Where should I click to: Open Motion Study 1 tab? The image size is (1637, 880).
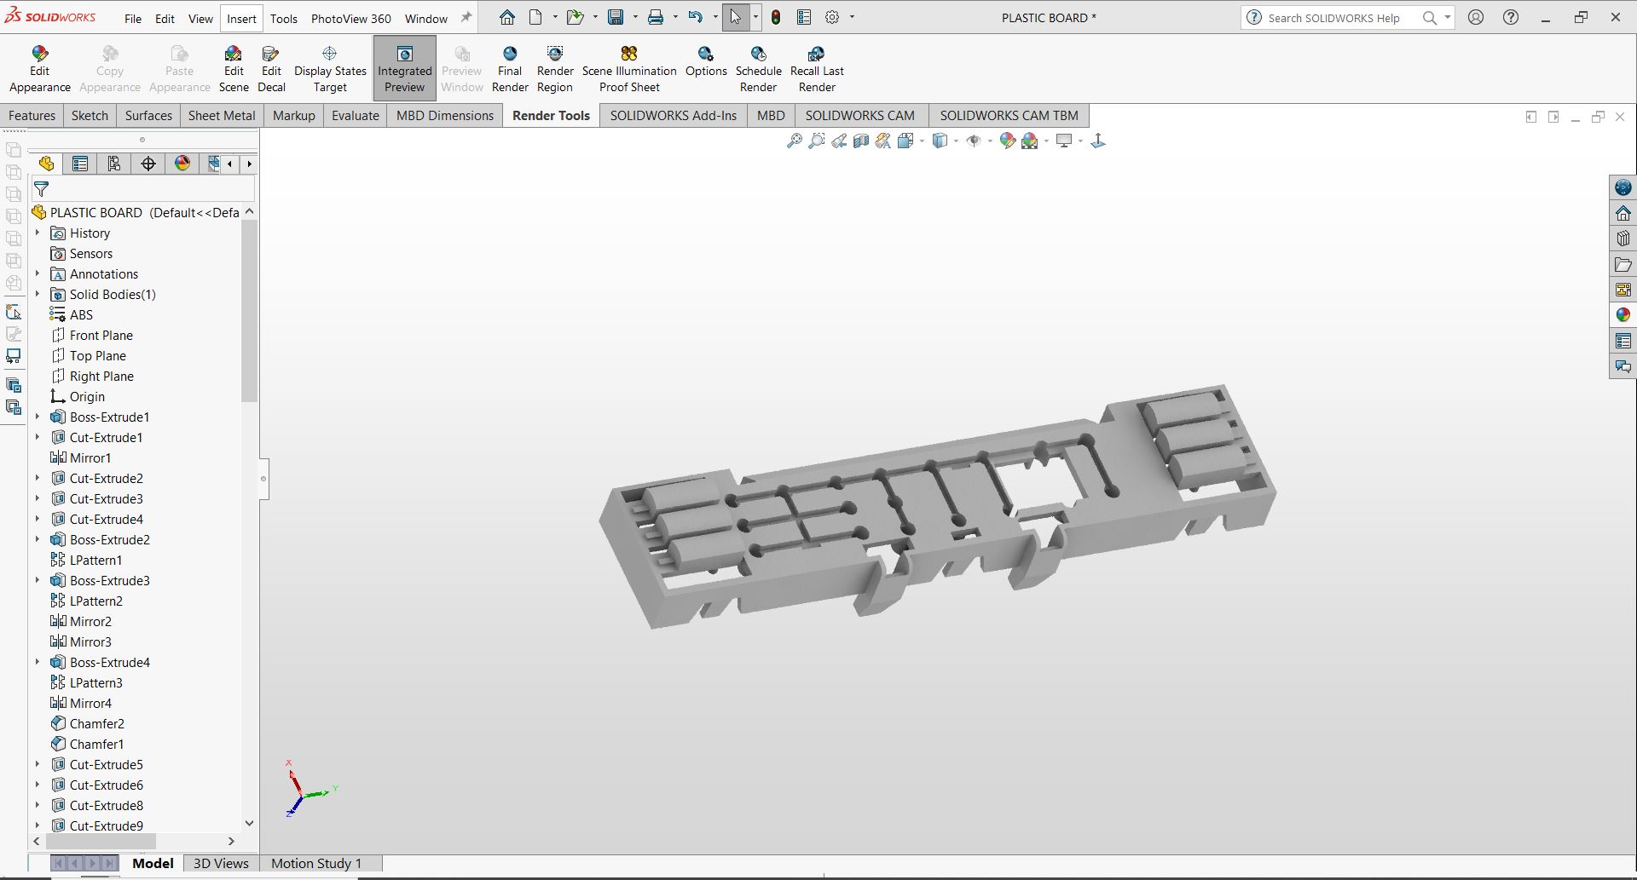[x=316, y=863]
